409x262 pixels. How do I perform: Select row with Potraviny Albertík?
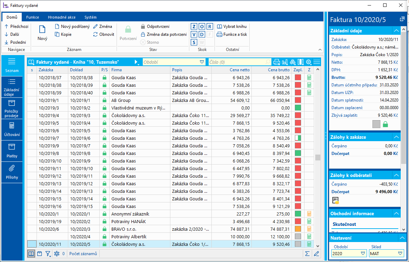(x=171, y=237)
